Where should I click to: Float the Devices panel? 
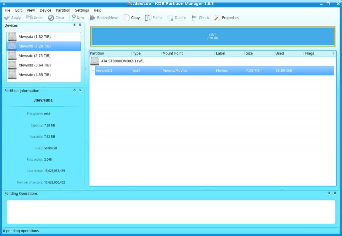(x=74, y=25)
